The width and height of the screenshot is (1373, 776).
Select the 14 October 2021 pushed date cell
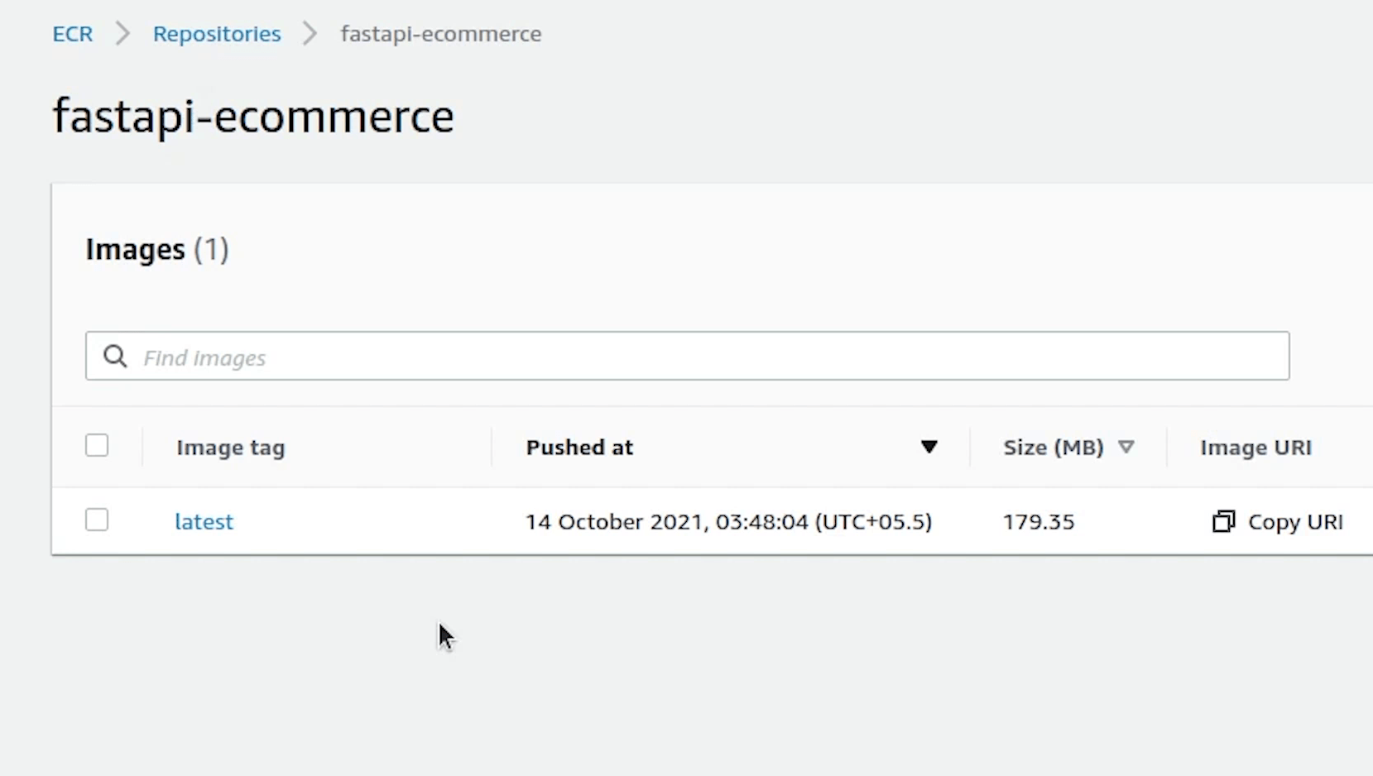(x=728, y=522)
